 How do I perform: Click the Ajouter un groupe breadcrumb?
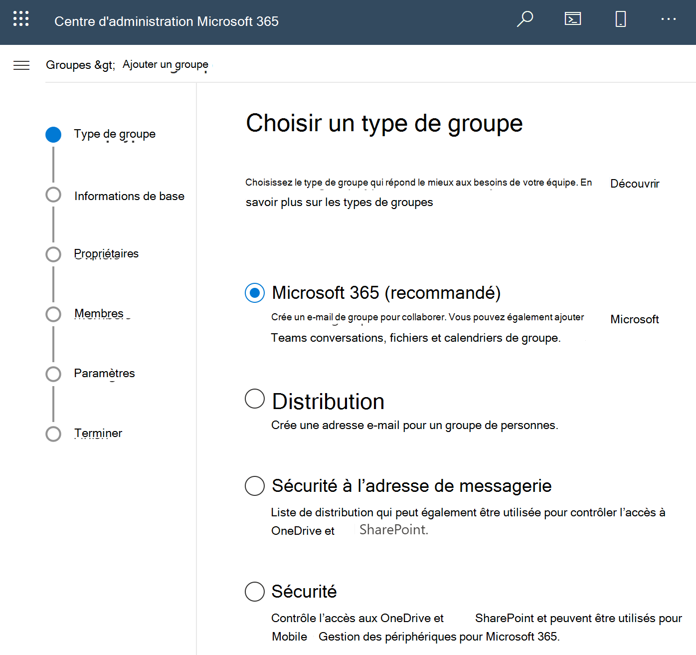tap(166, 65)
